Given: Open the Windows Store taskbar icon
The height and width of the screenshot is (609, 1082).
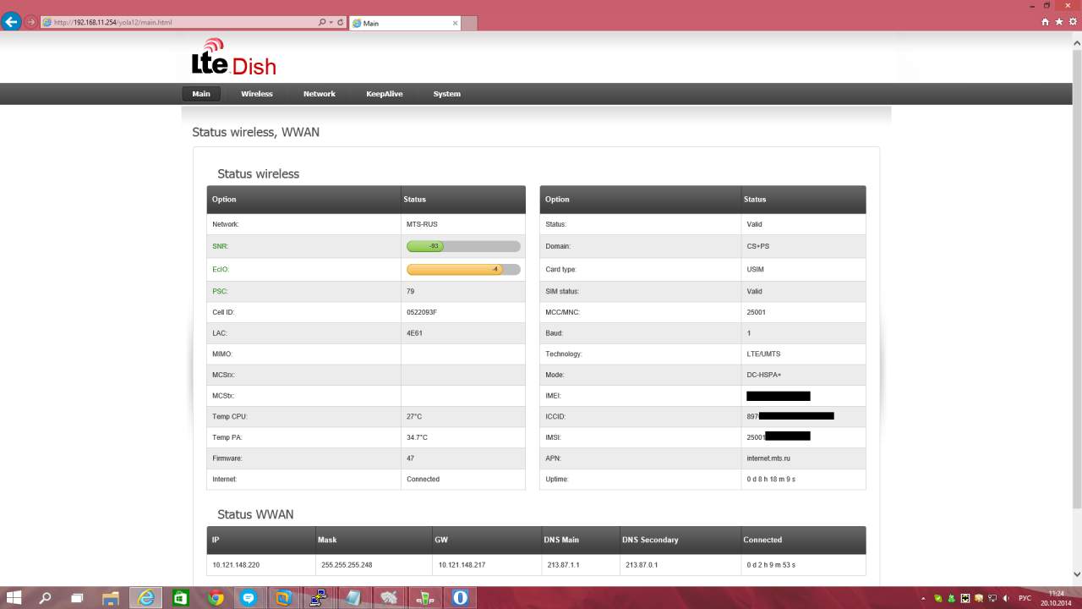Looking at the screenshot, I should (x=181, y=598).
